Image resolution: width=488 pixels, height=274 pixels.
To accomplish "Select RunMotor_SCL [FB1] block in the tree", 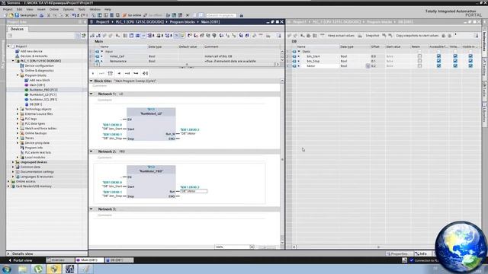I will pyautogui.click(x=43, y=100).
